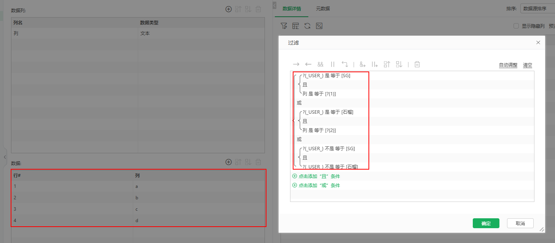Select condition 列 是 等于 [?{1}]

319,94
